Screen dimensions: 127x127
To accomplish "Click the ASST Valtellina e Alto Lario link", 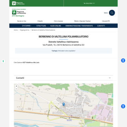I will (x=31, y=62).
